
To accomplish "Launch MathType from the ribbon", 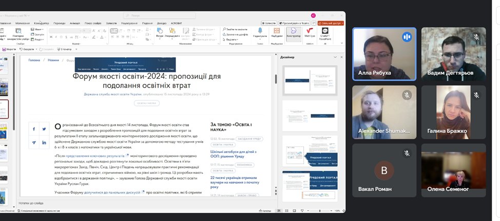I will point(310,33).
